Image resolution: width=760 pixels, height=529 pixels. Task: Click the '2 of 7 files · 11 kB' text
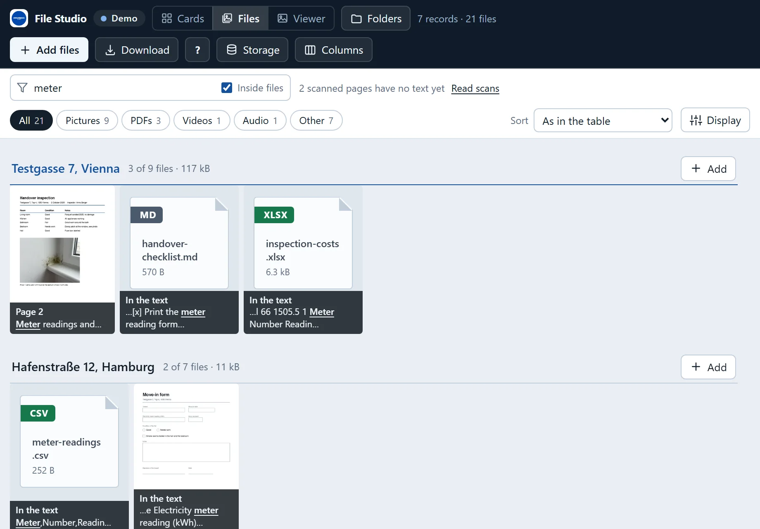coord(201,367)
